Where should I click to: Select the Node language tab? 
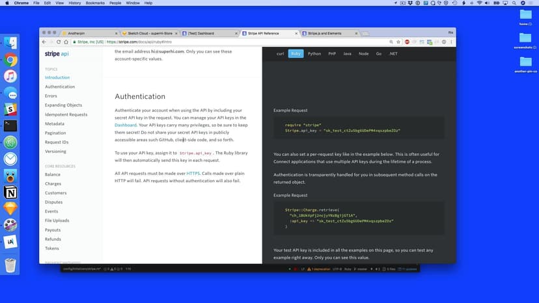click(363, 54)
